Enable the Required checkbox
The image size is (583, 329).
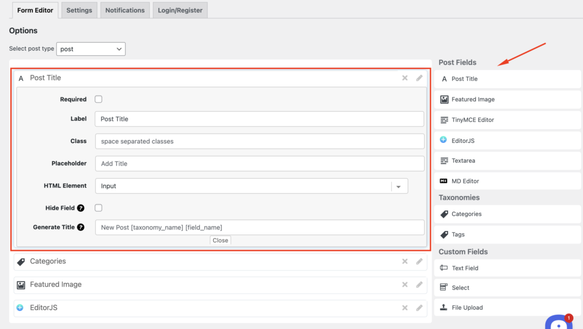coord(98,99)
